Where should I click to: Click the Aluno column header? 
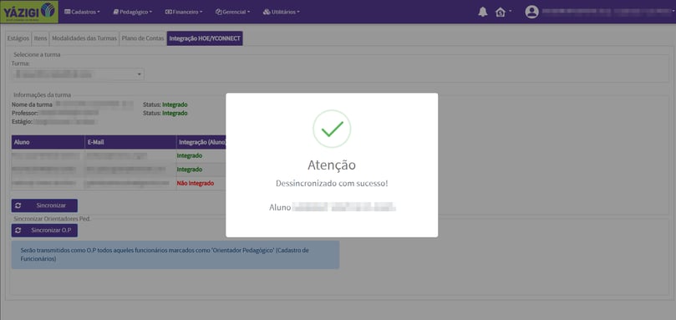pos(48,142)
